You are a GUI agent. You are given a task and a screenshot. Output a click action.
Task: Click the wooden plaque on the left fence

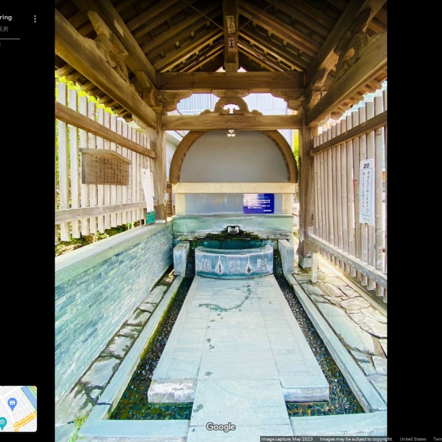[105, 167]
